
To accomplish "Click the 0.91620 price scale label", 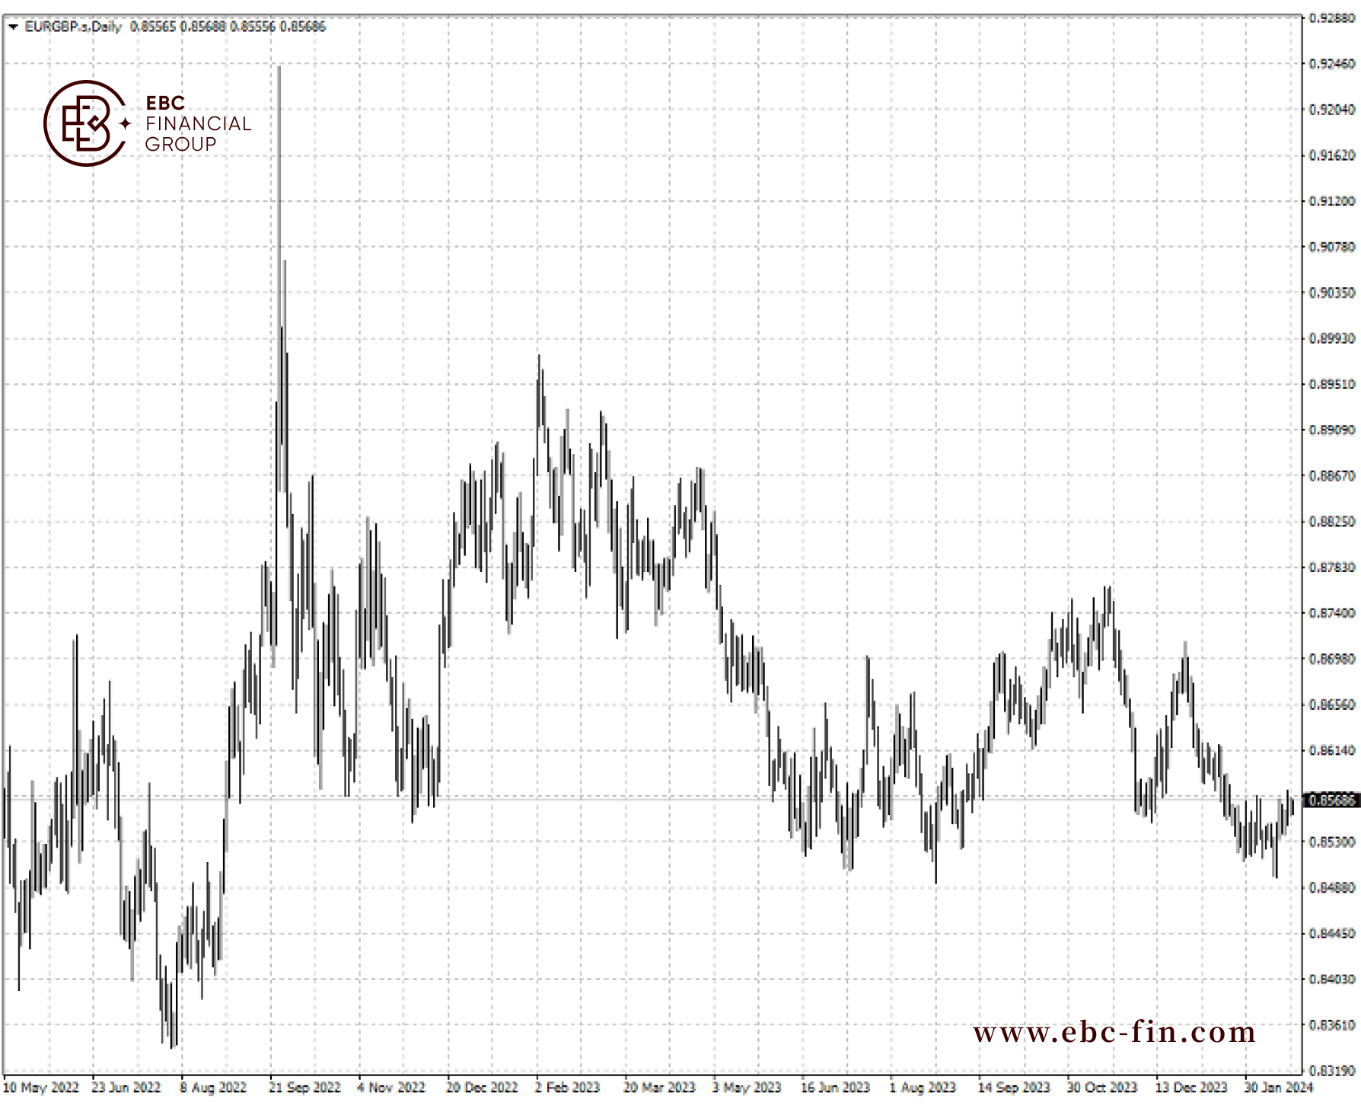I will [1332, 155].
